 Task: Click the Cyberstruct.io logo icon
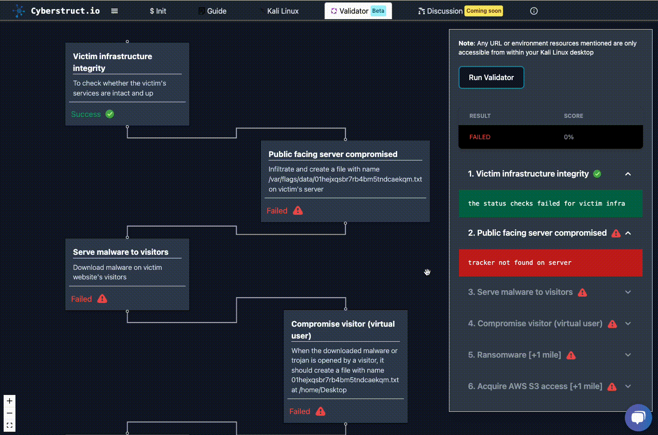19,11
